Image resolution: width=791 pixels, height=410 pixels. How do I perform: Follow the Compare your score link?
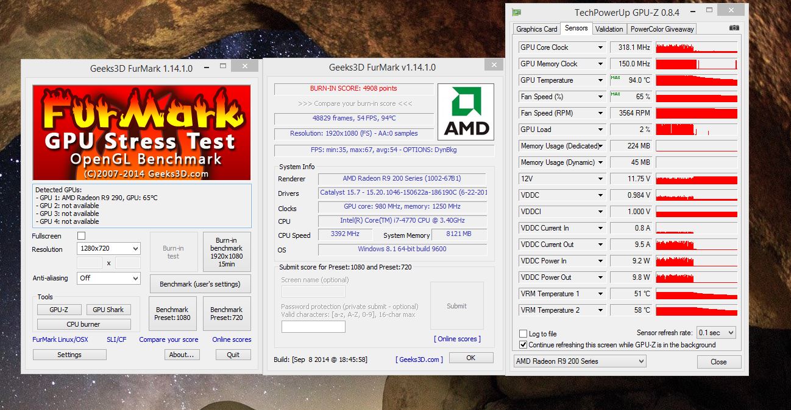click(169, 339)
